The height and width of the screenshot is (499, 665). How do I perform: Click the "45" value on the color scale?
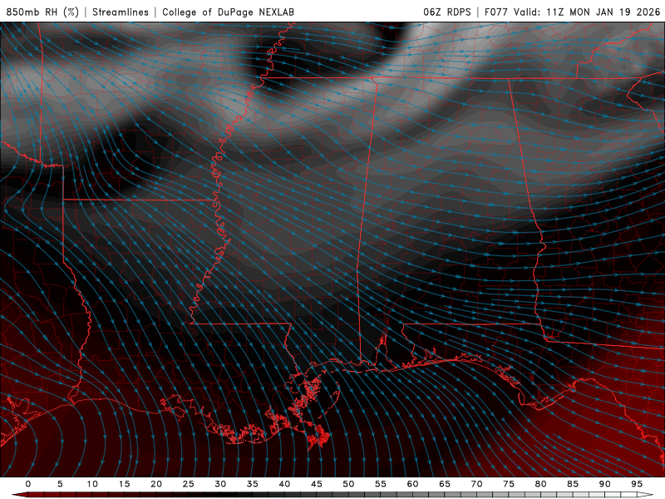pyautogui.click(x=317, y=484)
